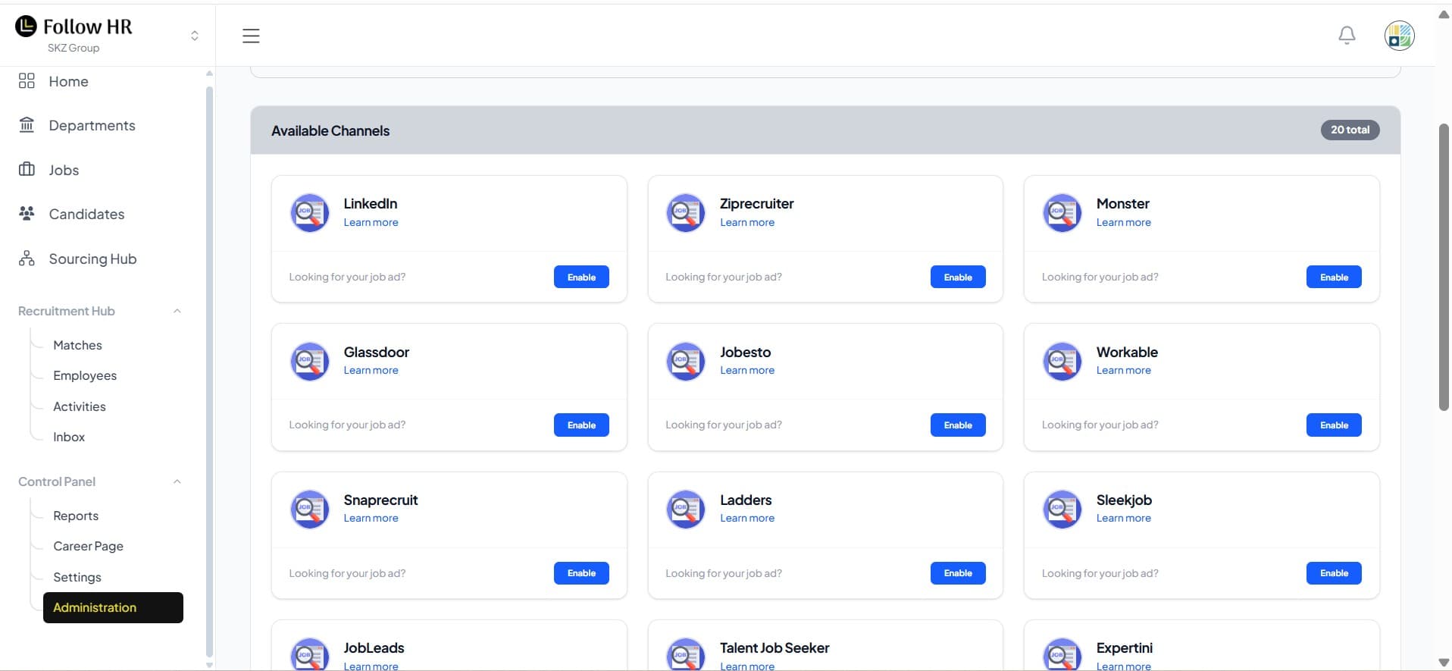
Task: Open the SKZ Group workspace switcher
Action: 195,36
